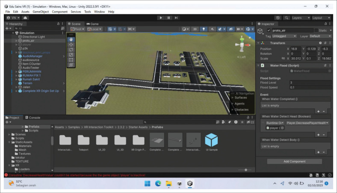Switch to the Console tab
Image resolution: width=337 pixels, height=193 pixels.
click(x=33, y=117)
